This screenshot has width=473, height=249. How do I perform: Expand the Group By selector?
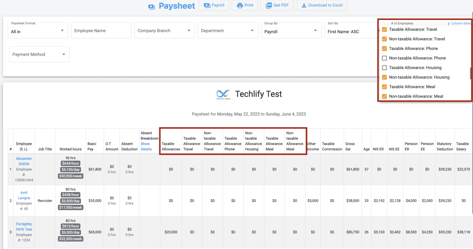coord(291,30)
